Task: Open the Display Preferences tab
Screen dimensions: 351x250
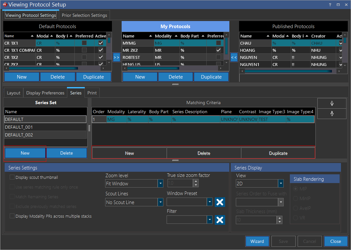Action: (45, 93)
